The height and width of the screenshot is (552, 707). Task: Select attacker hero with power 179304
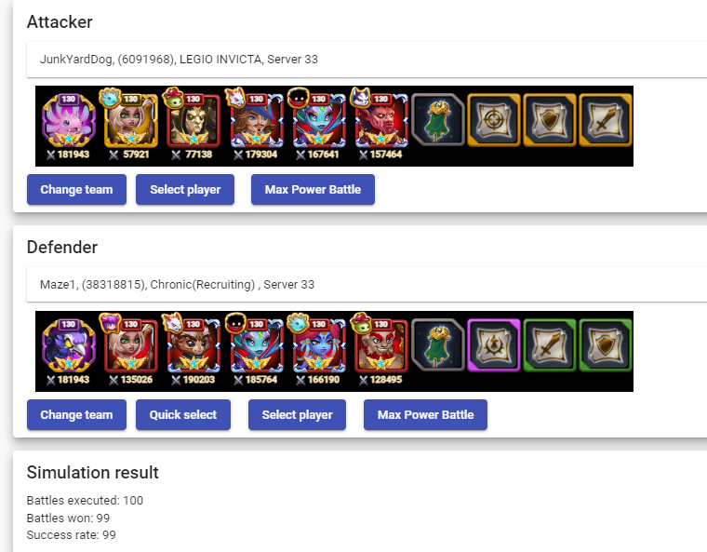point(256,120)
